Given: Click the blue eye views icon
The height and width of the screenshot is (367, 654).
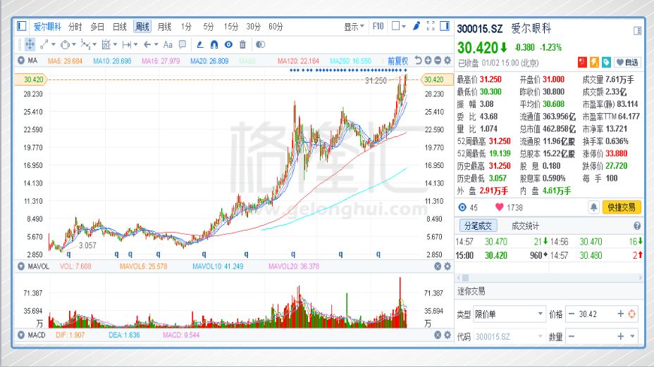Looking at the screenshot, I should [x=462, y=207].
